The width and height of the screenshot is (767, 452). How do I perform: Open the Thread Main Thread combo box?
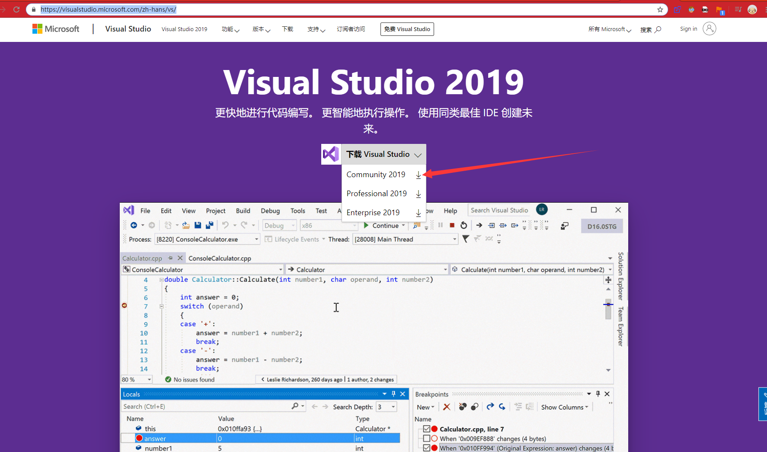tap(405, 239)
